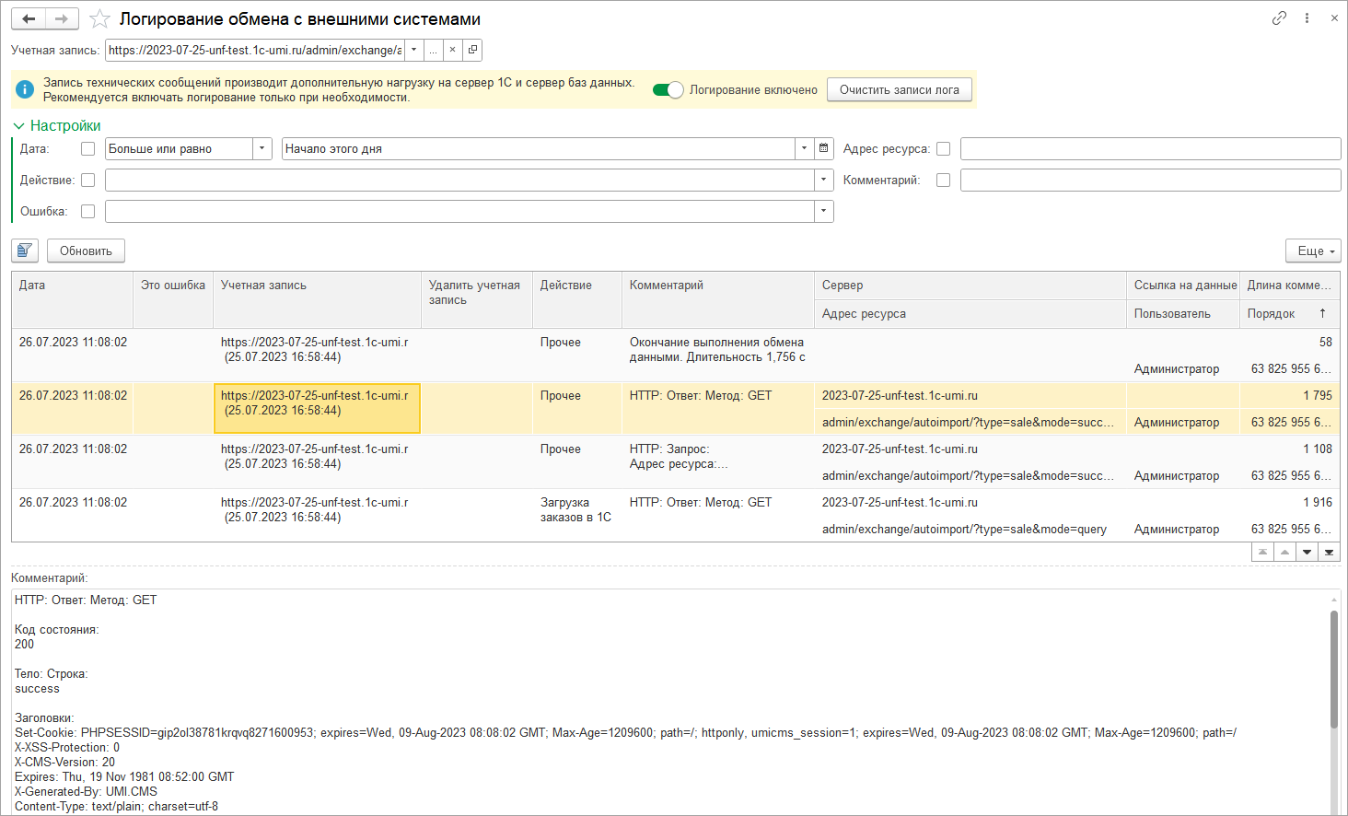Copy link to this form icon
Image resolution: width=1348 pixels, height=816 pixels.
tap(1279, 18)
